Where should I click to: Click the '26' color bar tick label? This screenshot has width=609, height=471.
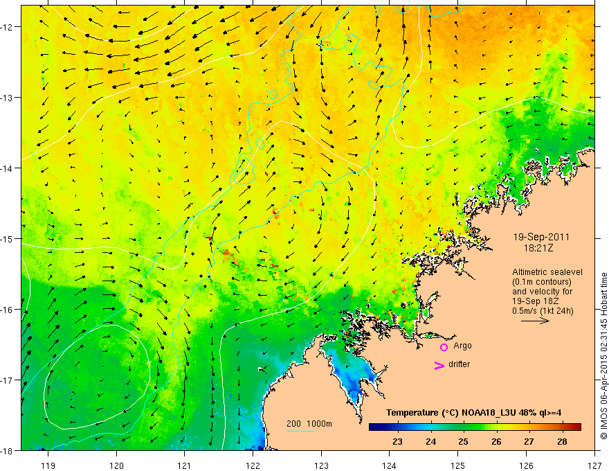(496, 441)
